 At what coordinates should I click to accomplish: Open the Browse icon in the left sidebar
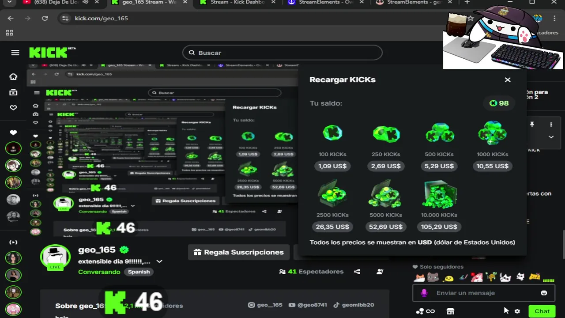point(13,92)
